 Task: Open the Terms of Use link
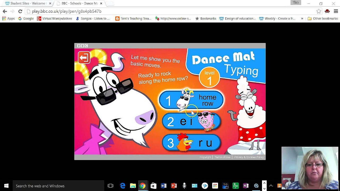(x=222, y=157)
